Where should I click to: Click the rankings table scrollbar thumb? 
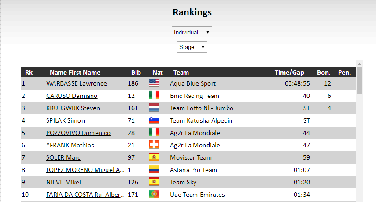tap(359, 80)
